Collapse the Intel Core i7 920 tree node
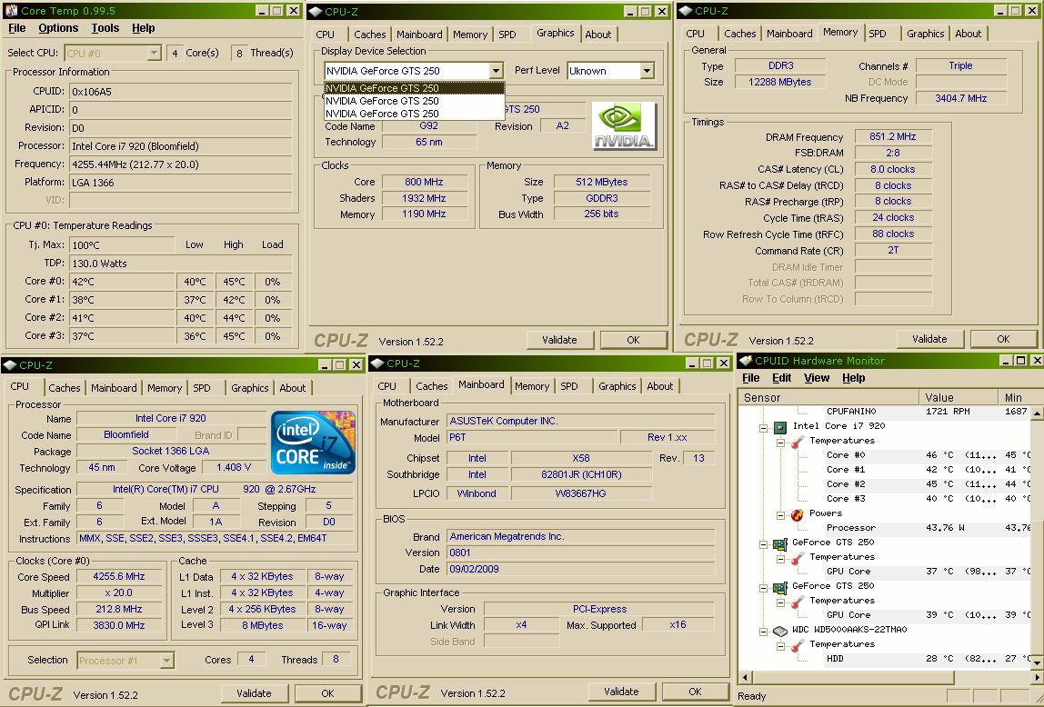Image resolution: width=1044 pixels, height=707 pixels. [764, 426]
